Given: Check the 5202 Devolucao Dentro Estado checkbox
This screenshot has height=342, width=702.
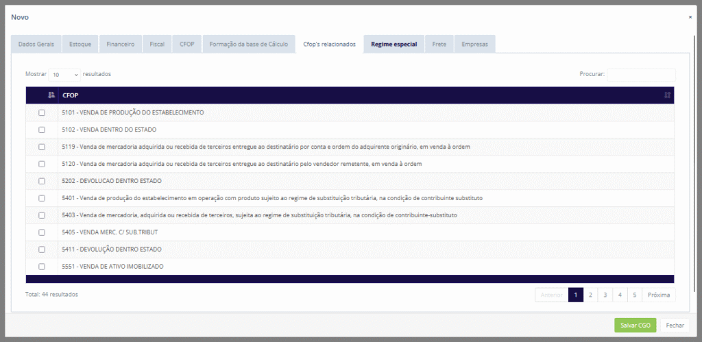Looking at the screenshot, I should point(42,181).
